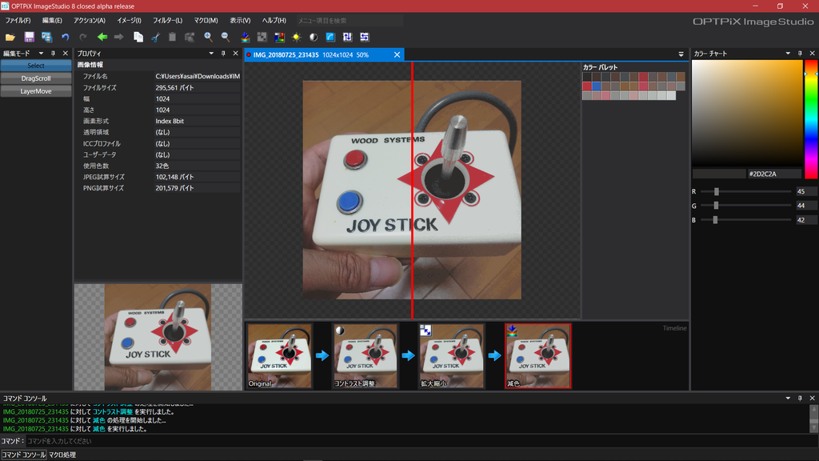Pick the blue swatch in カラー パレット
819x461 pixels.
[597, 86]
